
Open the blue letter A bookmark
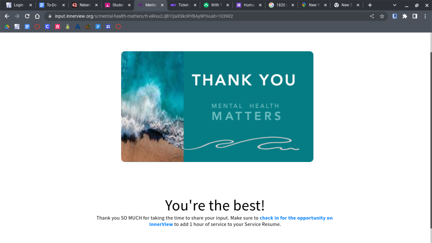click(x=78, y=27)
